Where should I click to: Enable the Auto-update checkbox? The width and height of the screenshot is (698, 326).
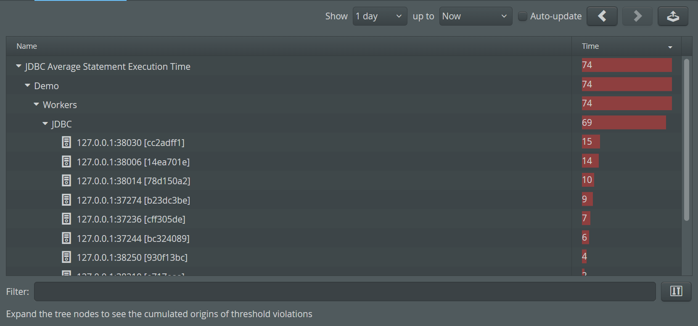pos(523,16)
